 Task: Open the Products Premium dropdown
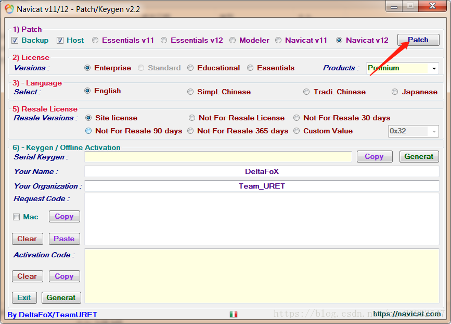coord(403,68)
